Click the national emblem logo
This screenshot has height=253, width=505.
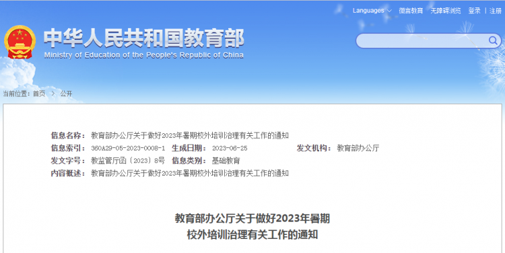[20, 42]
